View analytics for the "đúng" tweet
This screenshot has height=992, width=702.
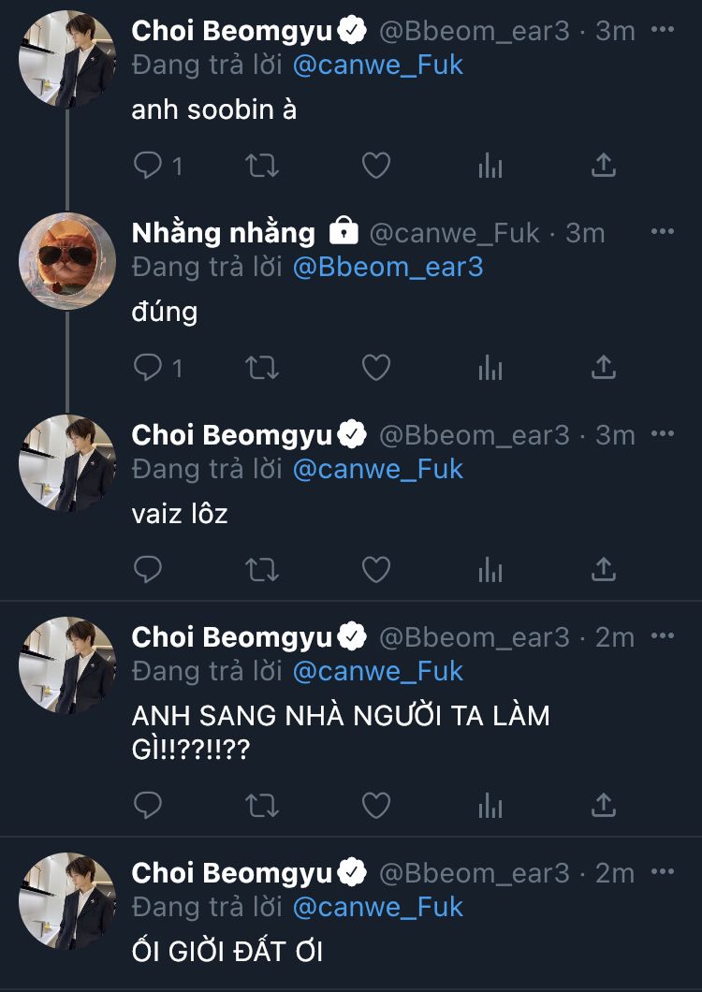pyautogui.click(x=490, y=368)
